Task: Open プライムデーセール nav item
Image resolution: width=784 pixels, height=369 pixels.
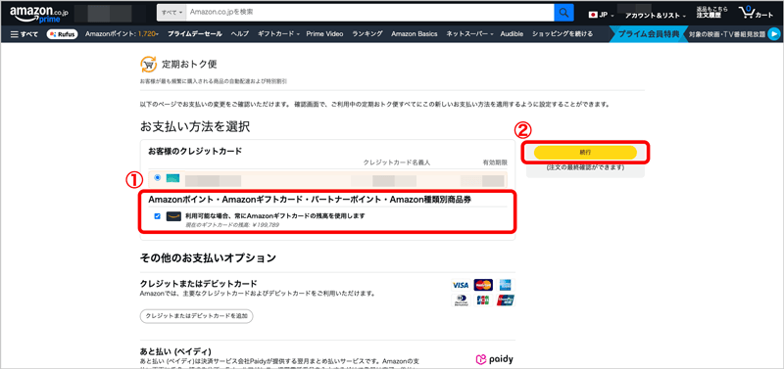Action: click(195, 34)
